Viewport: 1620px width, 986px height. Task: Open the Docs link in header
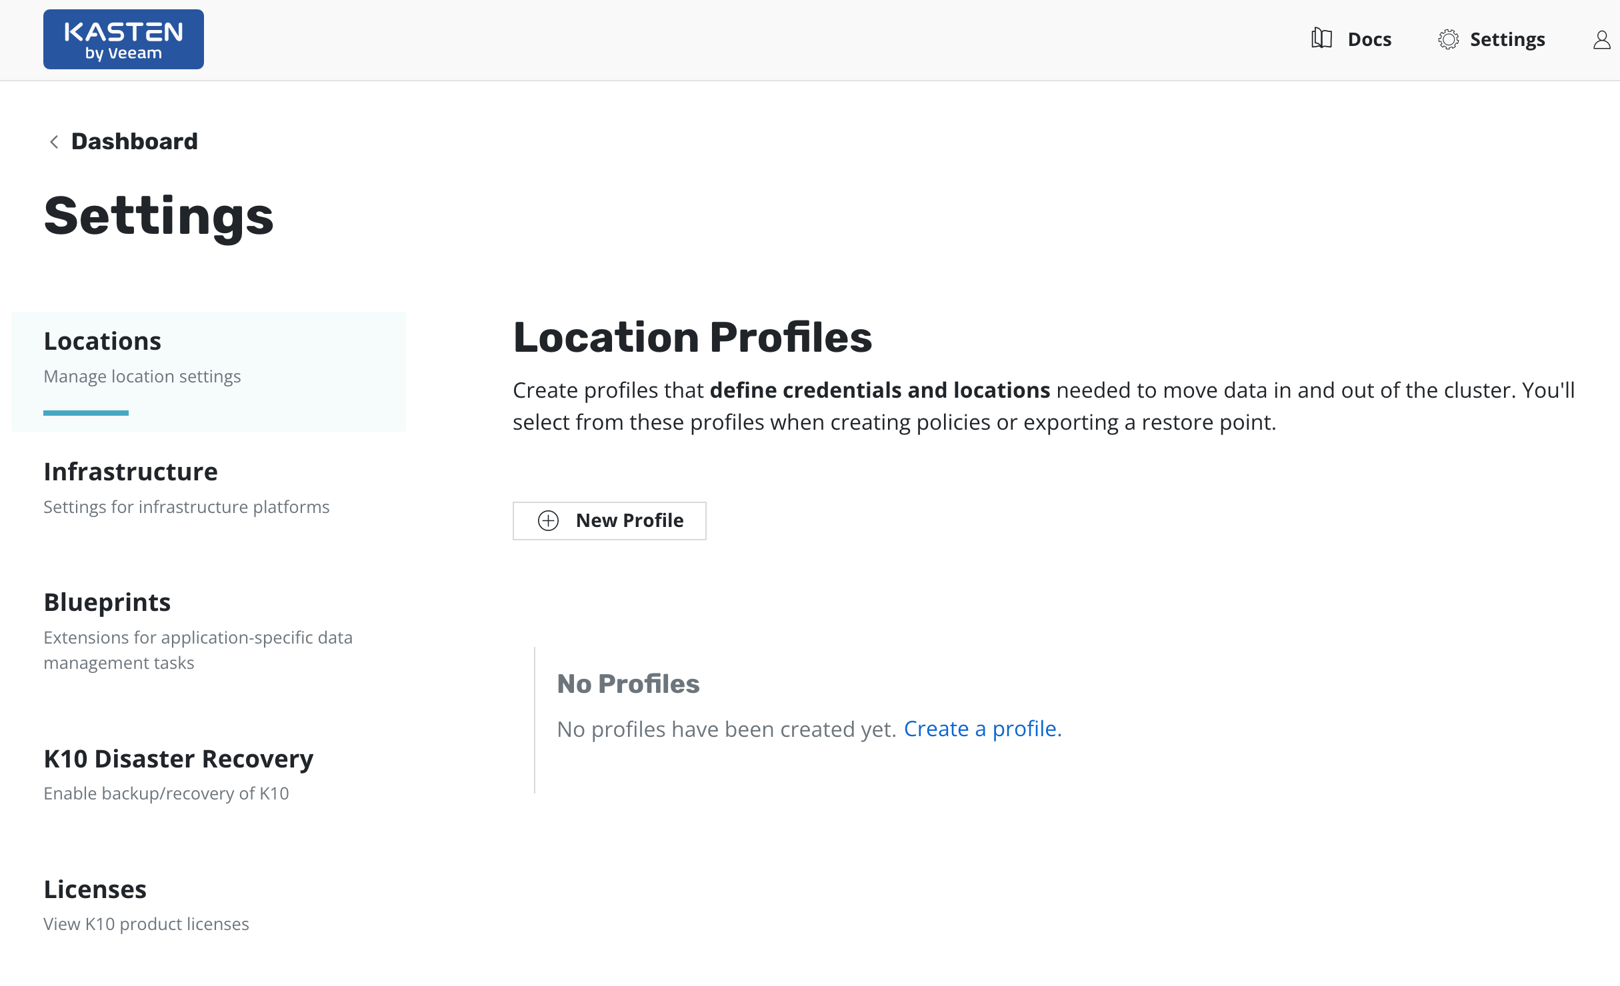(1369, 39)
